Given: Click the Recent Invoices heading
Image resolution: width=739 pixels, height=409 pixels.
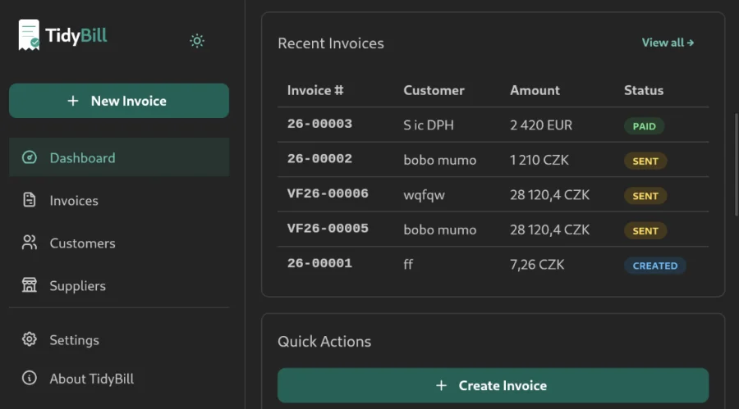Looking at the screenshot, I should click(x=331, y=43).
